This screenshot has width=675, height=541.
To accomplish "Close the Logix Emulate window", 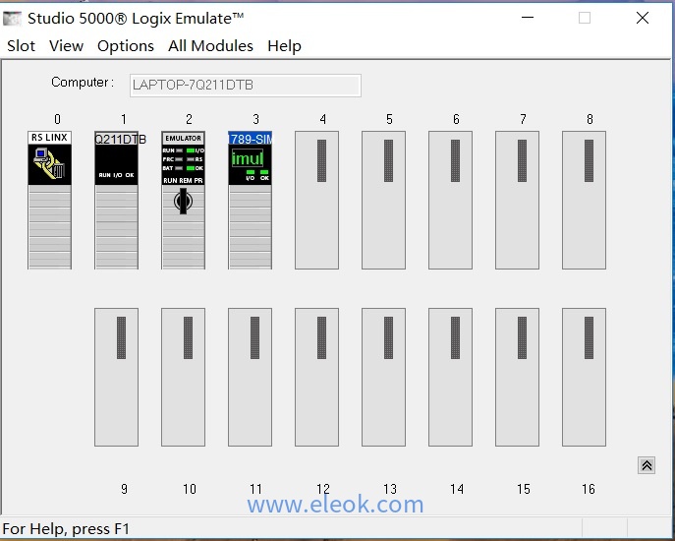I will coord(643,18).
